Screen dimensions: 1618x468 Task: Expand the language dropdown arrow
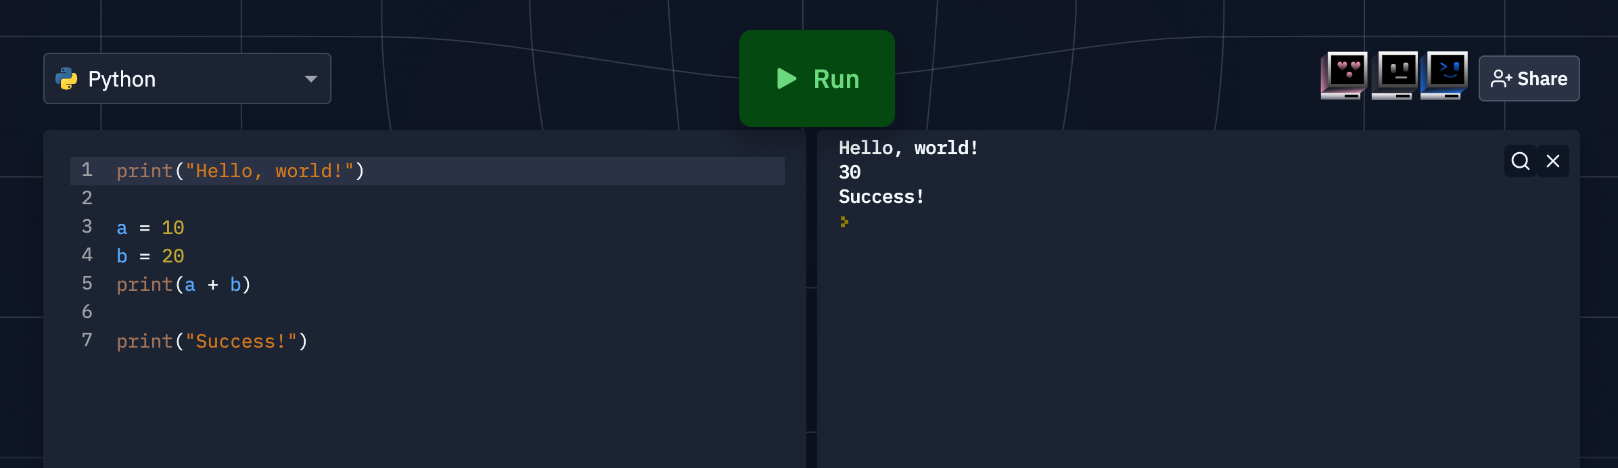click(311, 79)
